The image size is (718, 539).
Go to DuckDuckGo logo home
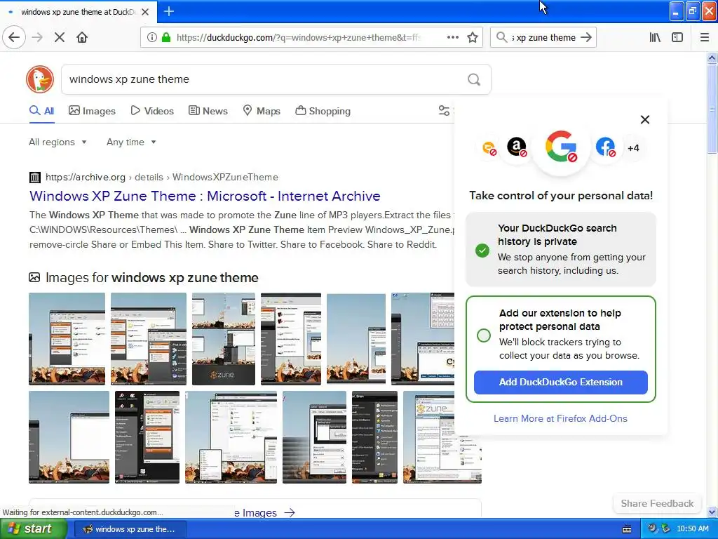pos(40,79)
